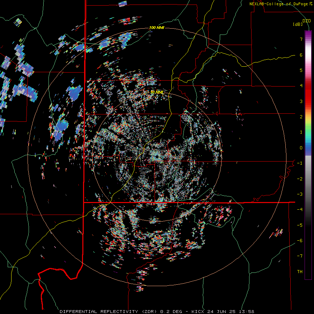Screen dimensions: 314x314
Task: Click the legend value -4
Action: click(300, 210)
